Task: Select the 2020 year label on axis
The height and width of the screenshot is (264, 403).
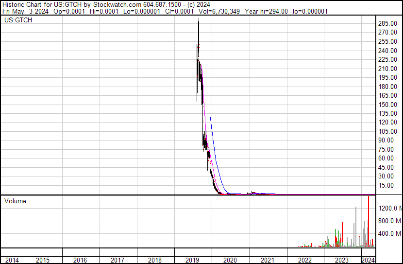Action: pos(230,260)
